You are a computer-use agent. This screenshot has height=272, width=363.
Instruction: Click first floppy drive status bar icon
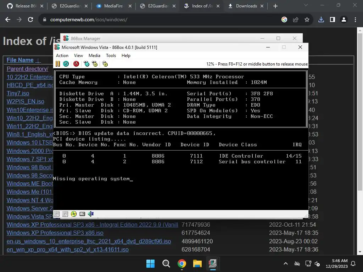tap(57, 214)
